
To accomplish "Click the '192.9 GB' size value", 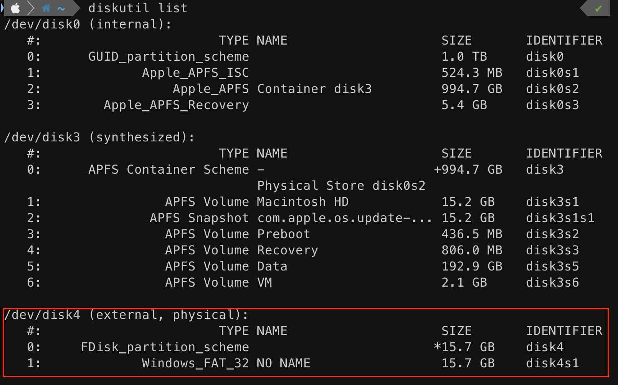I will [472, 266].
